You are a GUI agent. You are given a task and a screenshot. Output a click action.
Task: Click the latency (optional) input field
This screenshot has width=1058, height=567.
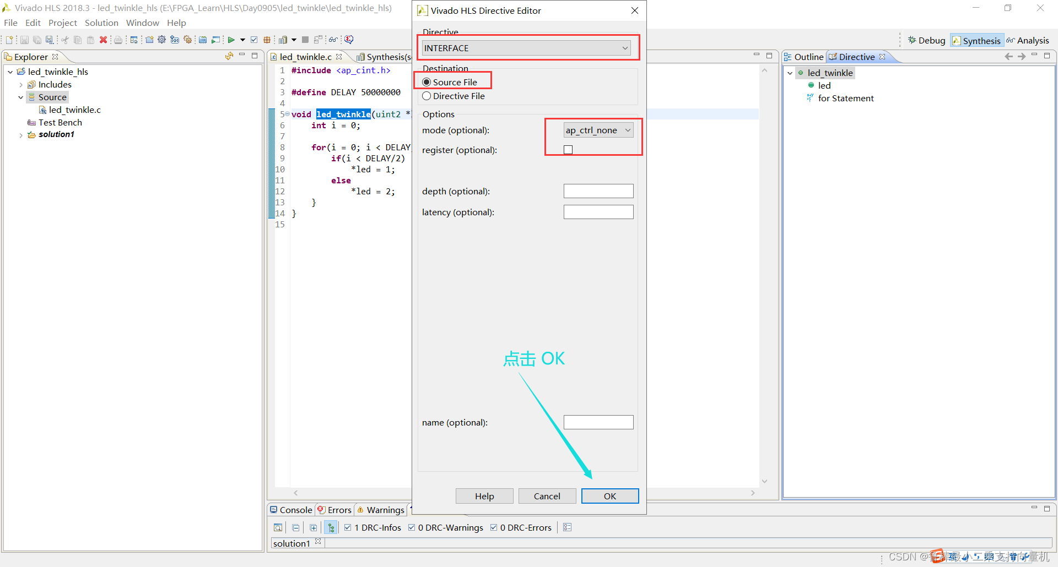tap(598, 212)
